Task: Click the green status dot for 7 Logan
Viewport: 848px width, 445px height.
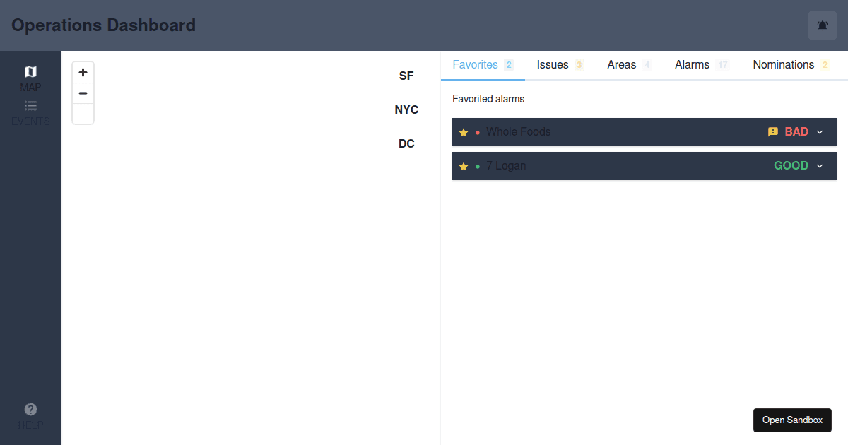Action: (x=478, y=166)
